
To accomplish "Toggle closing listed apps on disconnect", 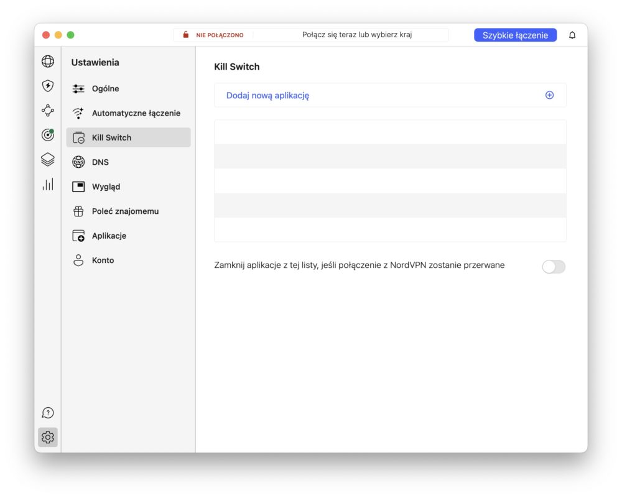I will point(554,267).
